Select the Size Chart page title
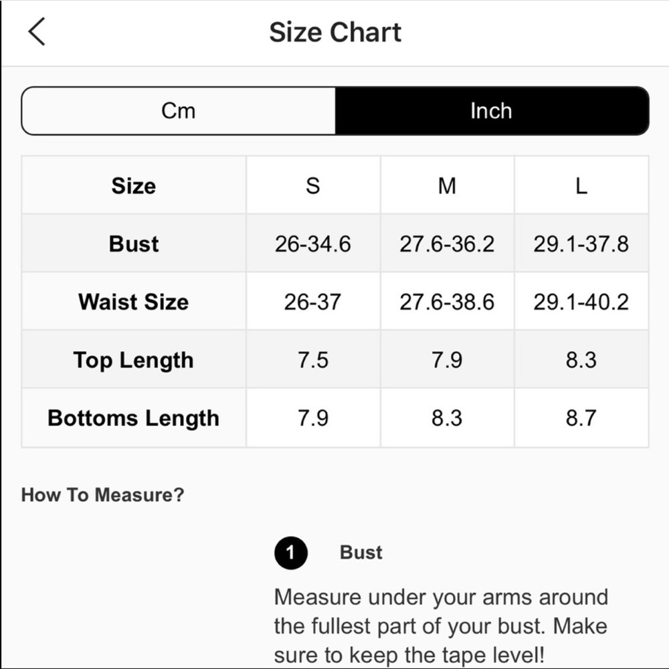The image size is (669, 669). (335, 32)
